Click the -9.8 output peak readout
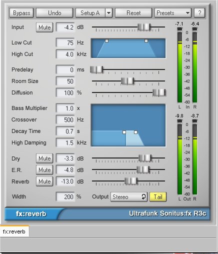Viewport: 218px width, 254px height. pos(179,116)
